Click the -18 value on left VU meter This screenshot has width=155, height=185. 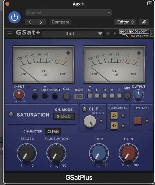tap(44, 75)
